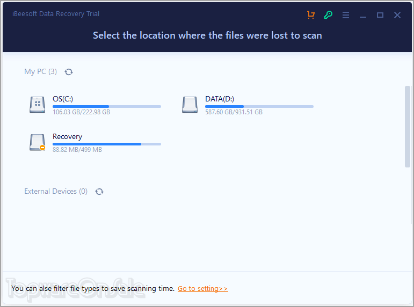Open the hamburger menu in title bar

(x=346, y=15)
